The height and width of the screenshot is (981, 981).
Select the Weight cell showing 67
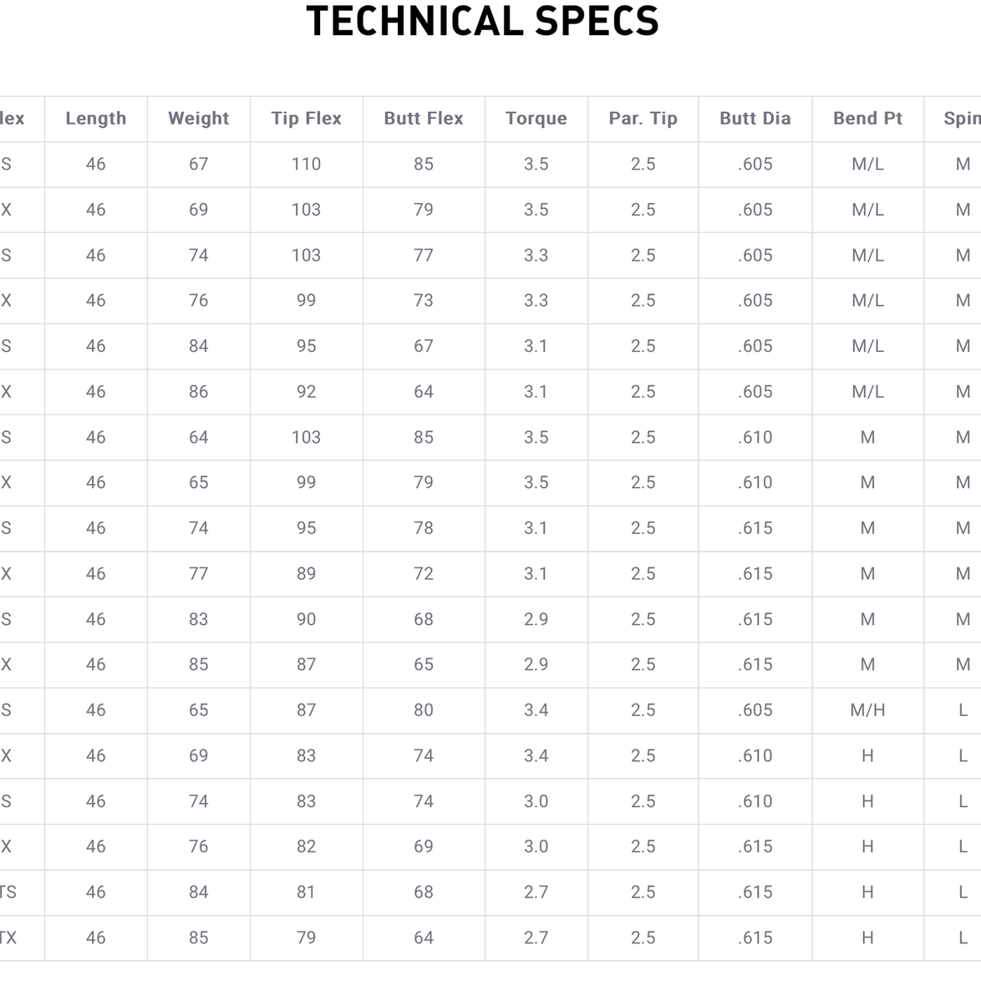point(198,164)
